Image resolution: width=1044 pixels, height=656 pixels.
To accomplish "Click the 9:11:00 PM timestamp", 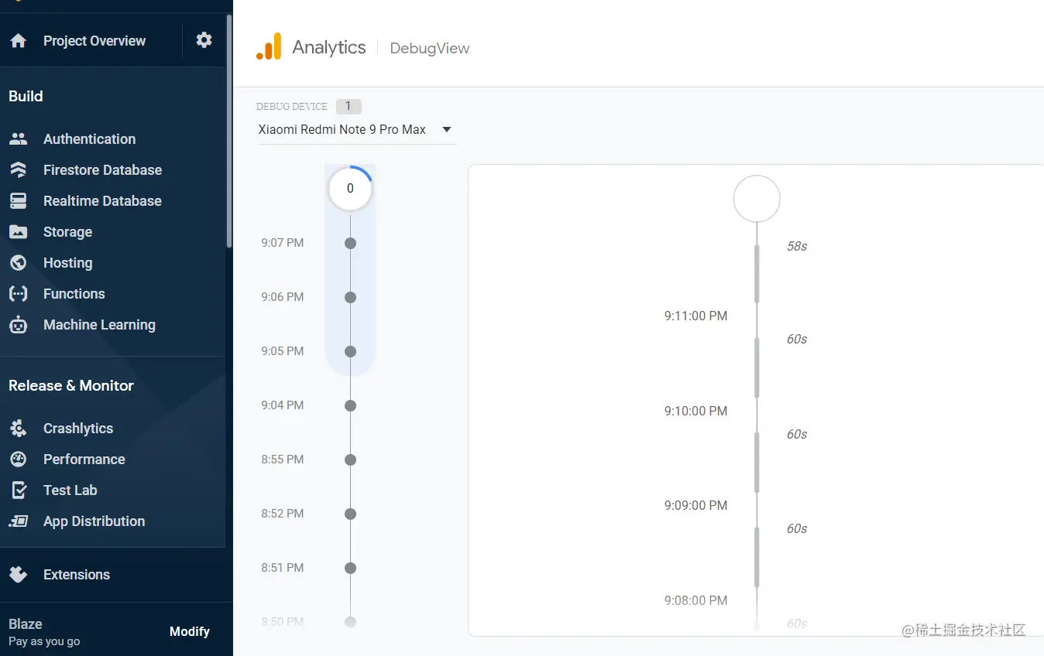I will (695, 316).
